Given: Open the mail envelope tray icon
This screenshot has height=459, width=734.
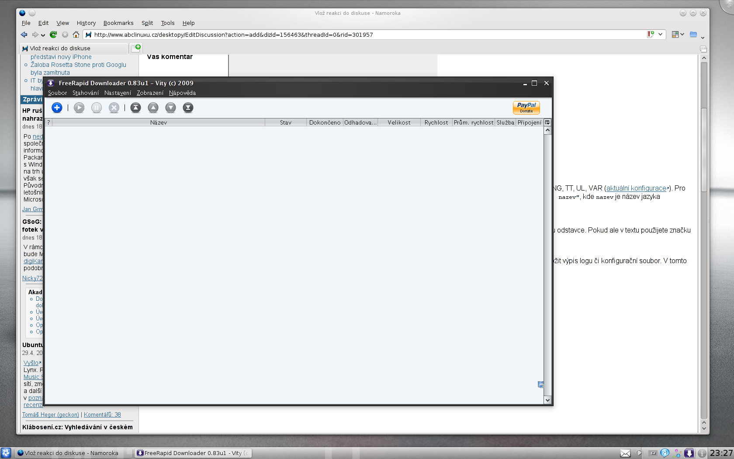Looking at the screenshot, I should click(x=626, y=453).
